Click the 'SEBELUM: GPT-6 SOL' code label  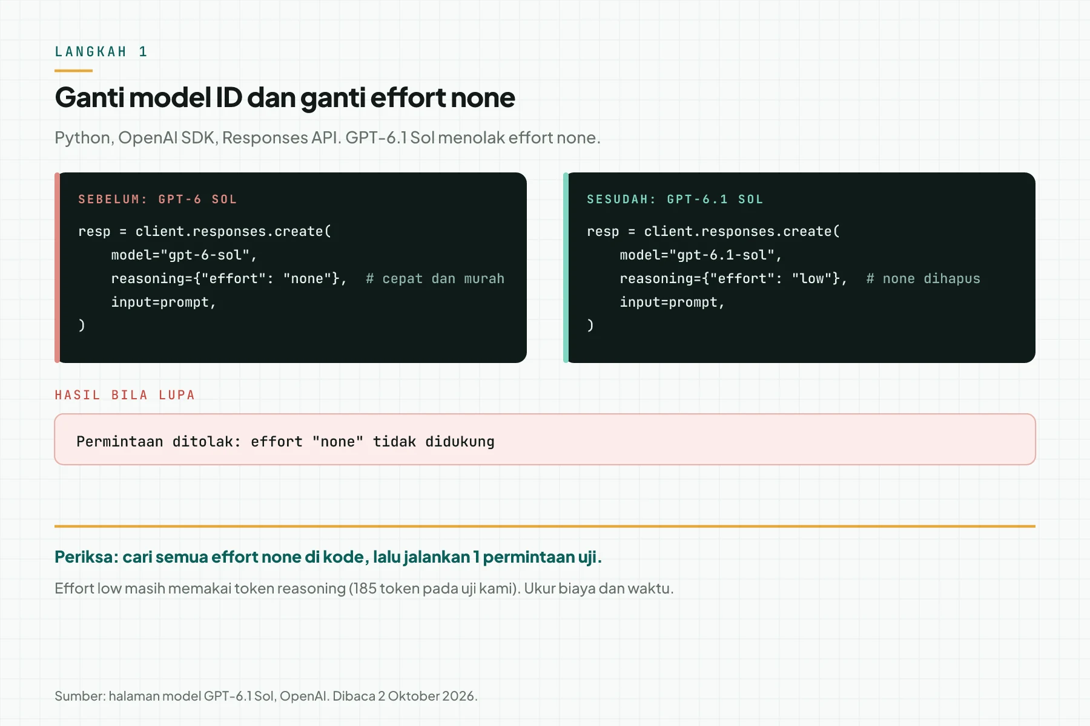pyautogui.click(x=157, y=200)
